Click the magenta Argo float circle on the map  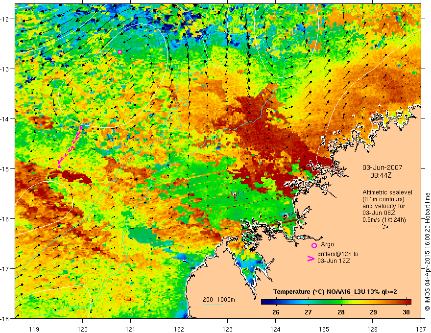[120, 52]
